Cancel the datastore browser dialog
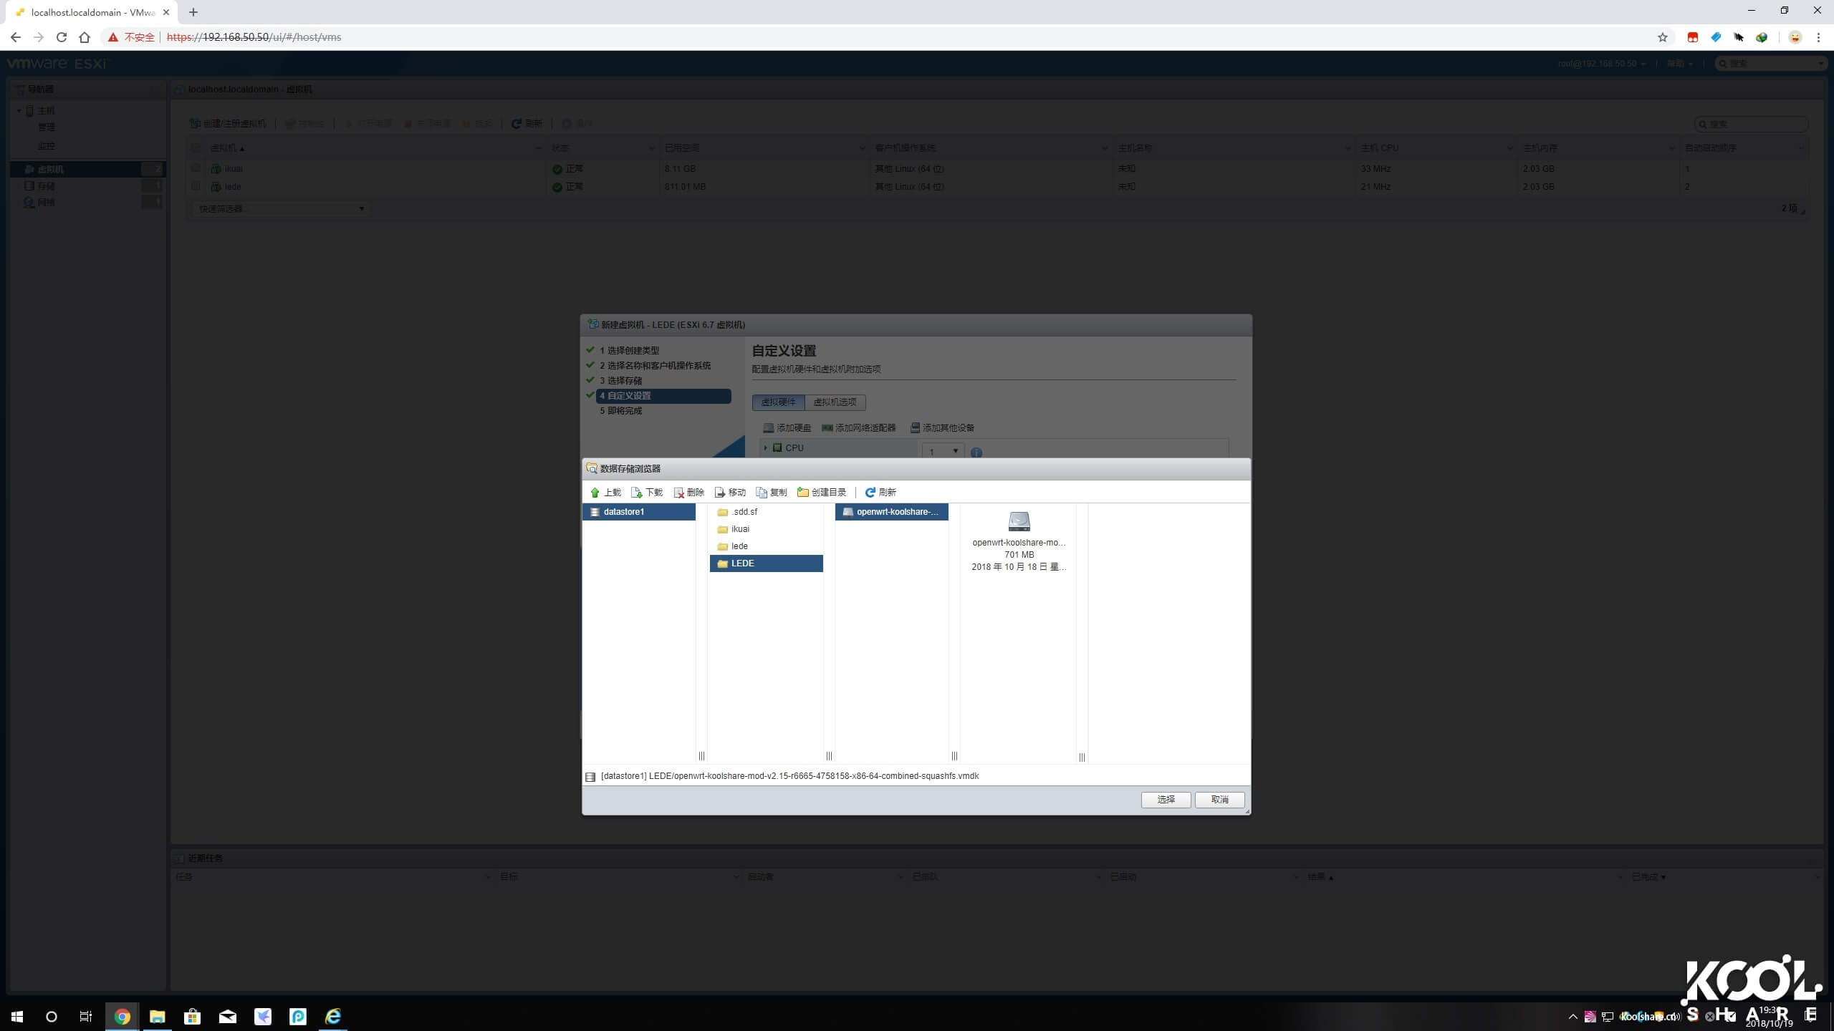 [x=1219, y=800]
